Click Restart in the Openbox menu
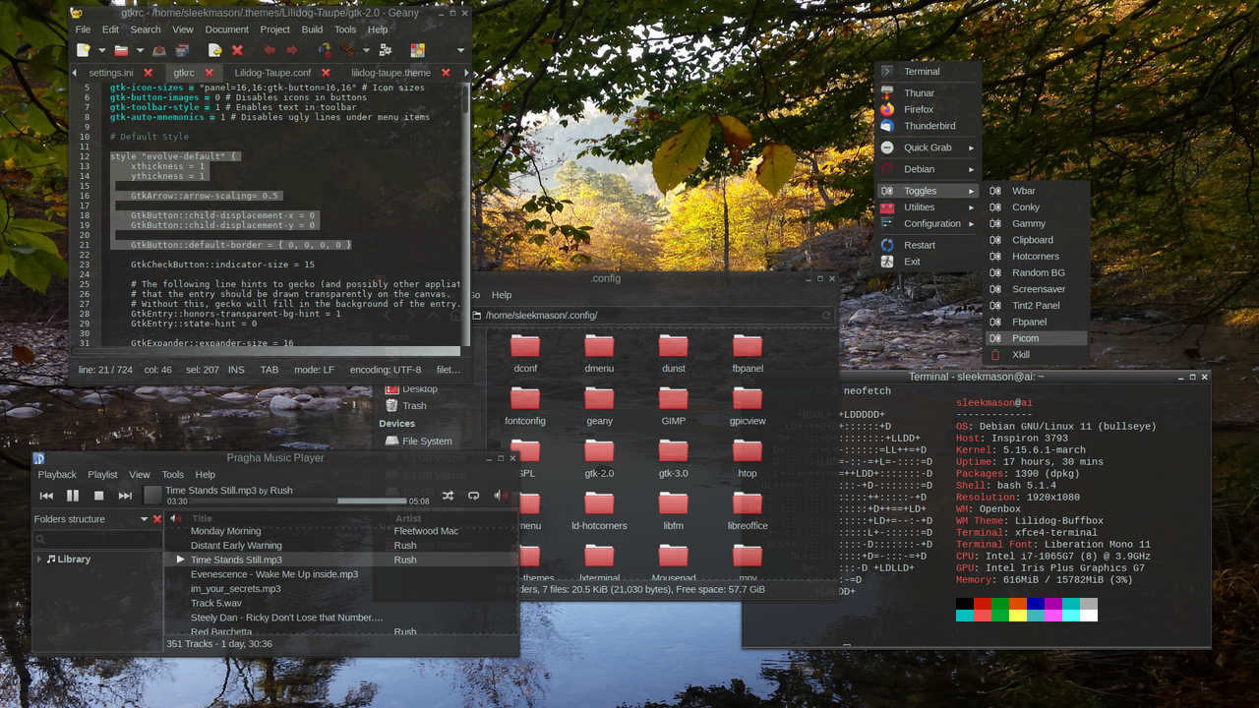This screenshot has width=1259, height=708. tap(929, 245)
